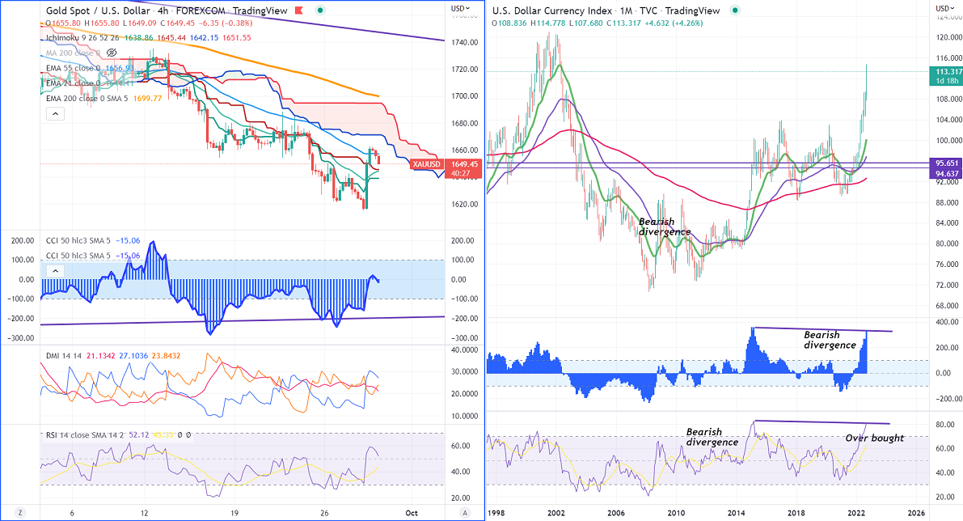This screenshot has height=521, width=963.
Task: Click the EMA 200 value 1699.77
Action: (147, 99)
